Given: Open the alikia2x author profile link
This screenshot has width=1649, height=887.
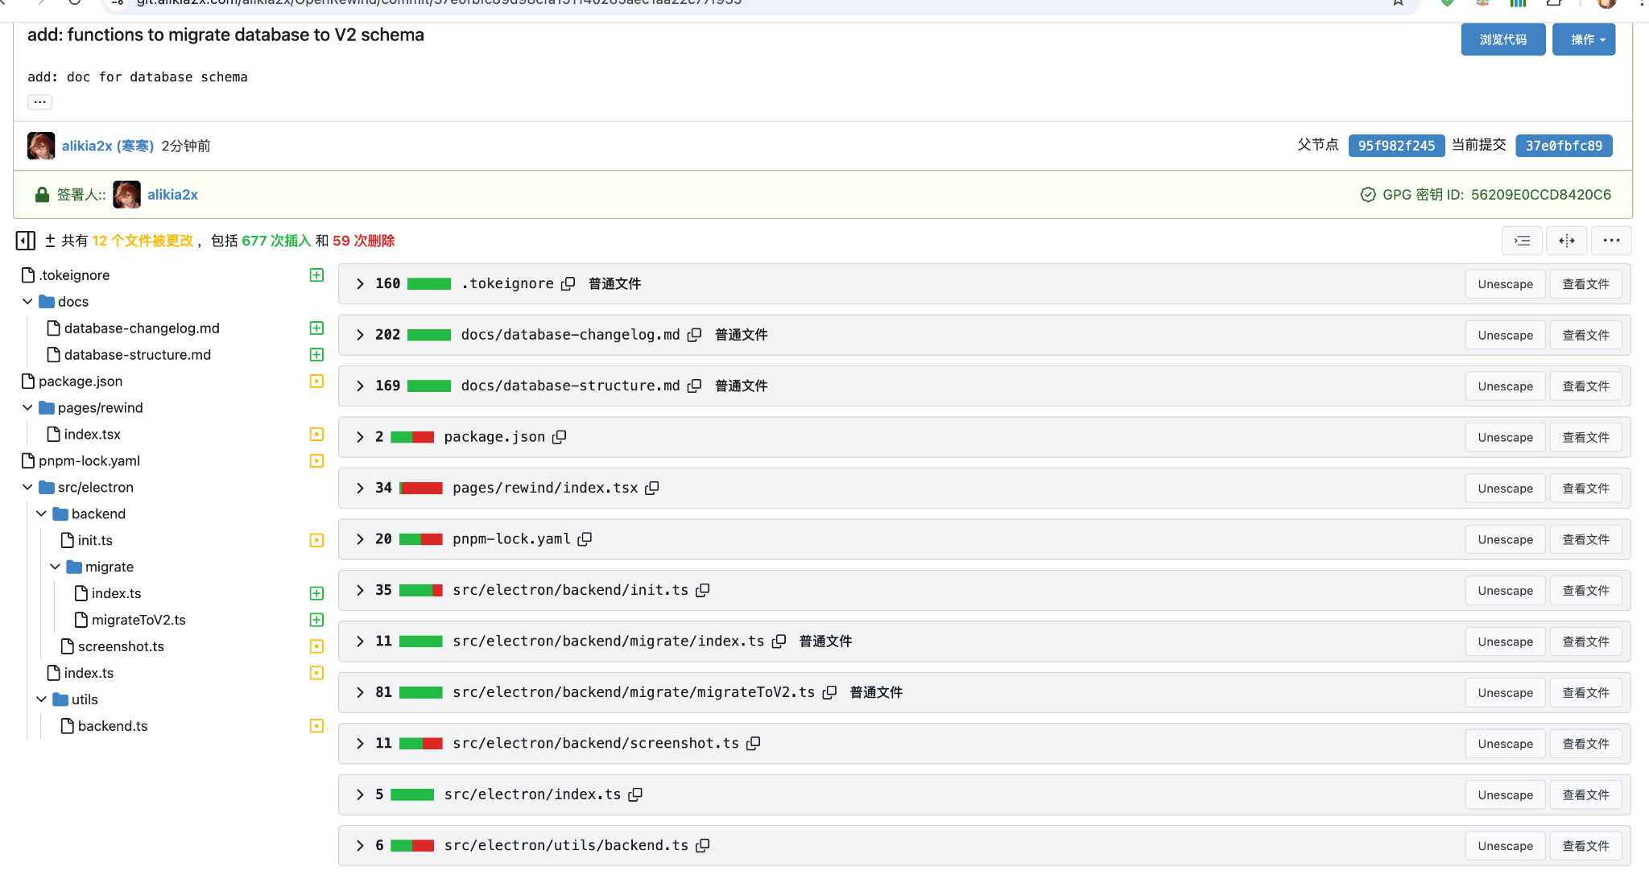Looking at the screenshot, I should pyautogui.click(x=107, y=146).
